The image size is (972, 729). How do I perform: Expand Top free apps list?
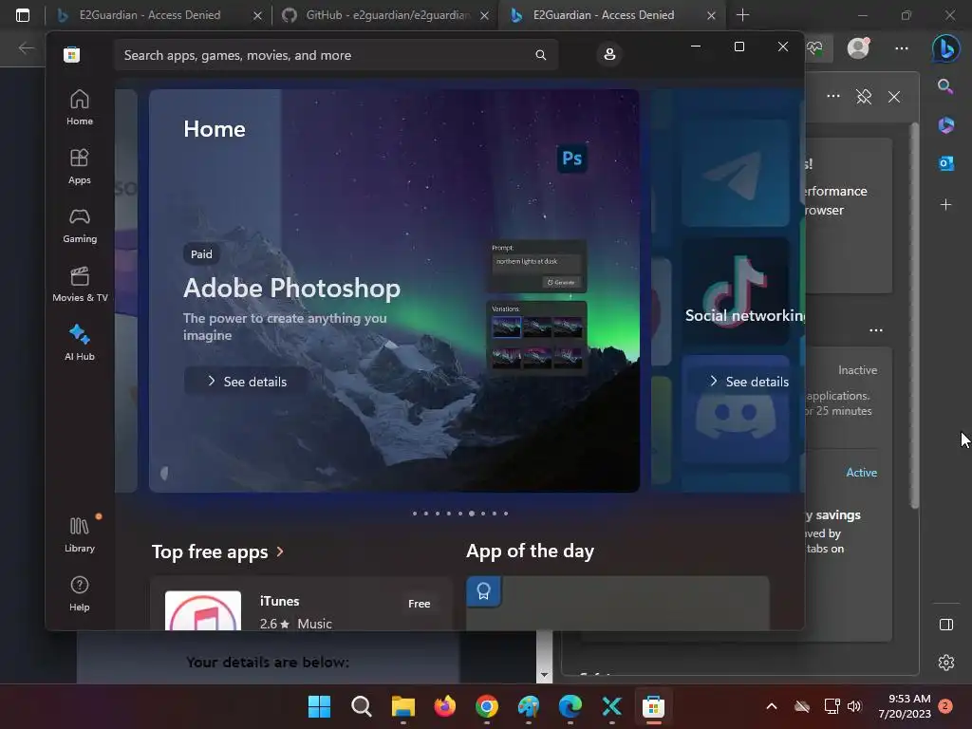tap(217, 551)
